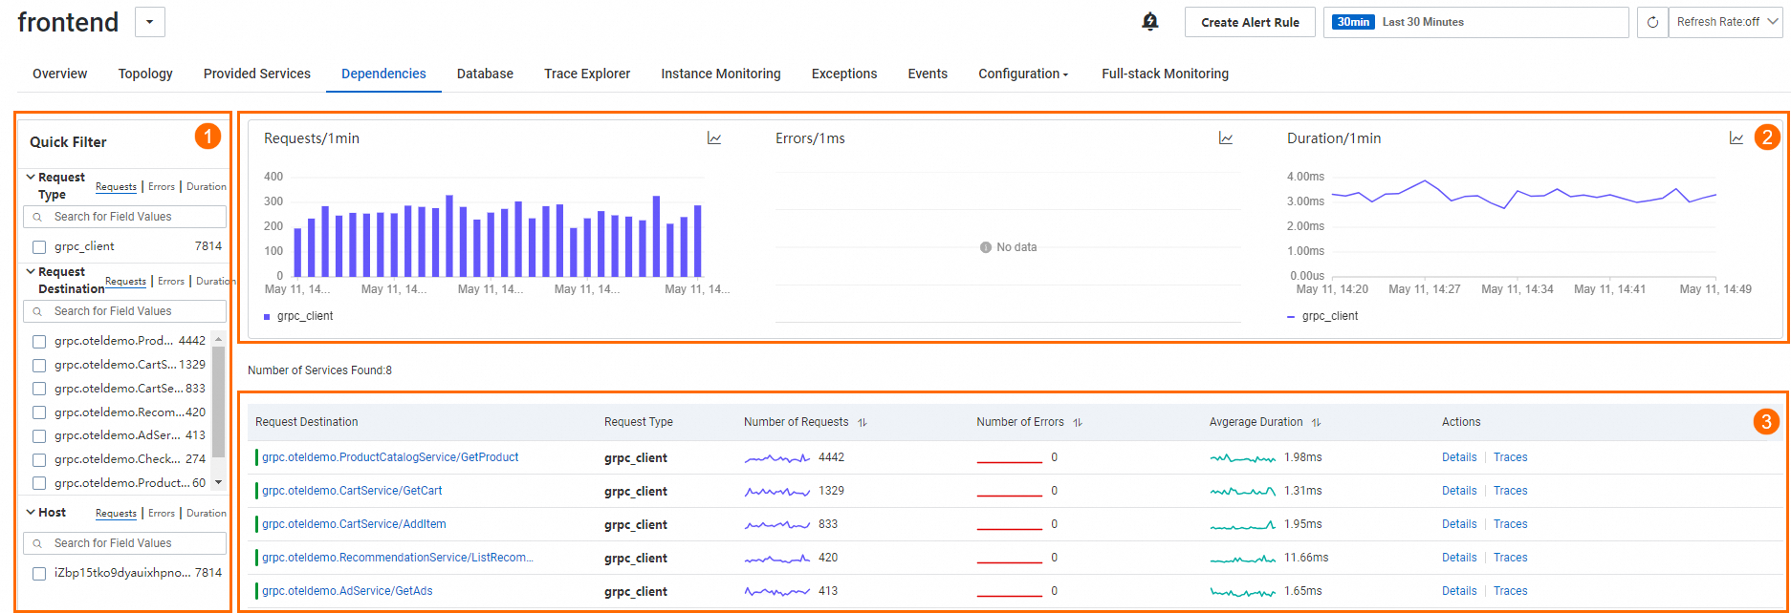Click Details for the AddItem row

1459,524
